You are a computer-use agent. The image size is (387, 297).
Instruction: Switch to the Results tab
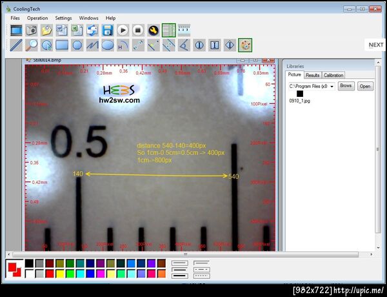(312, 75)
